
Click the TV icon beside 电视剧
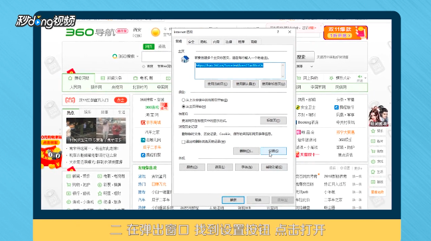(x=135, y=78)
